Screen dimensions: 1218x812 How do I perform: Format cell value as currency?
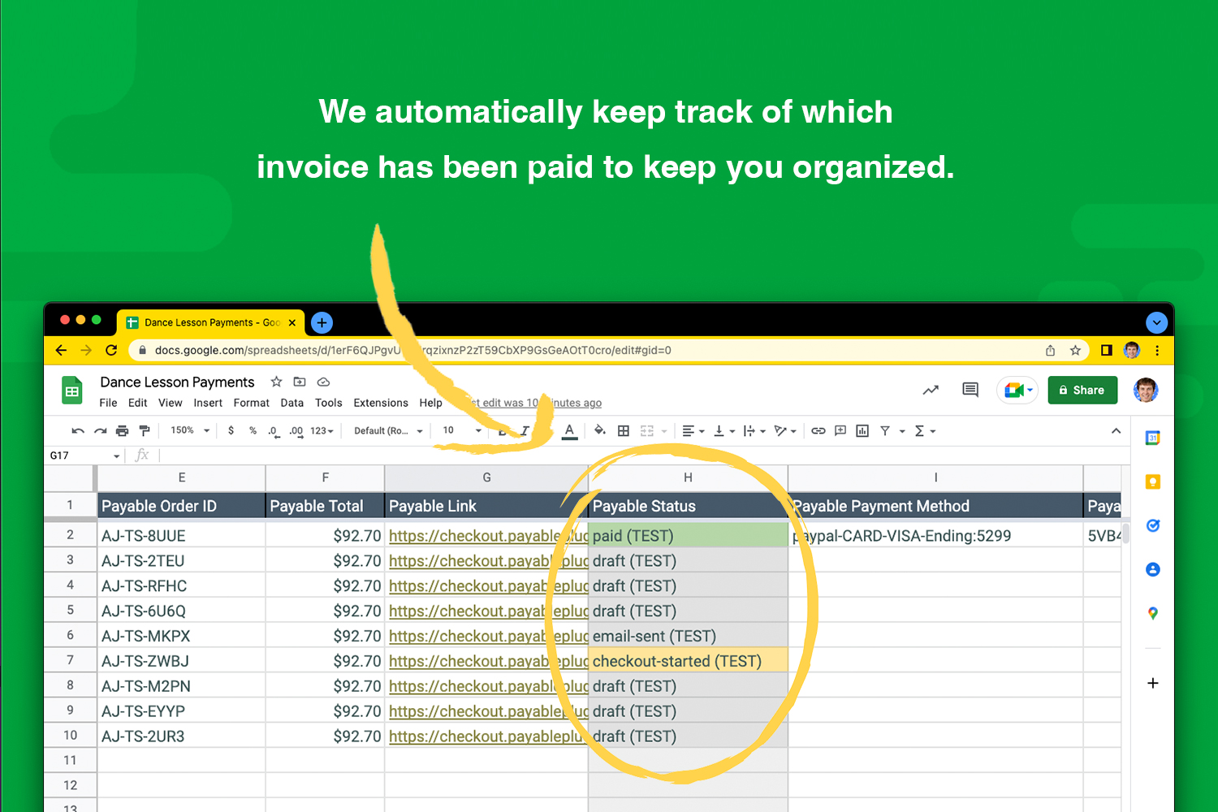point(231,430)
